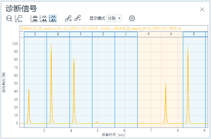Viewport: 211px width, 139px height.
Task: Select the highlighted overlaid-peaks scaling icon
Action: click(x=53, y=18)
